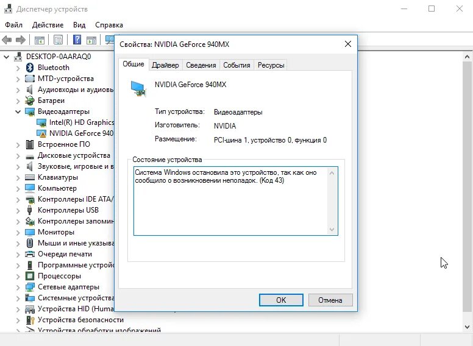Click the Процессоры chip icon
This screenshot has width=473, height=346.
tap(29, 276)
